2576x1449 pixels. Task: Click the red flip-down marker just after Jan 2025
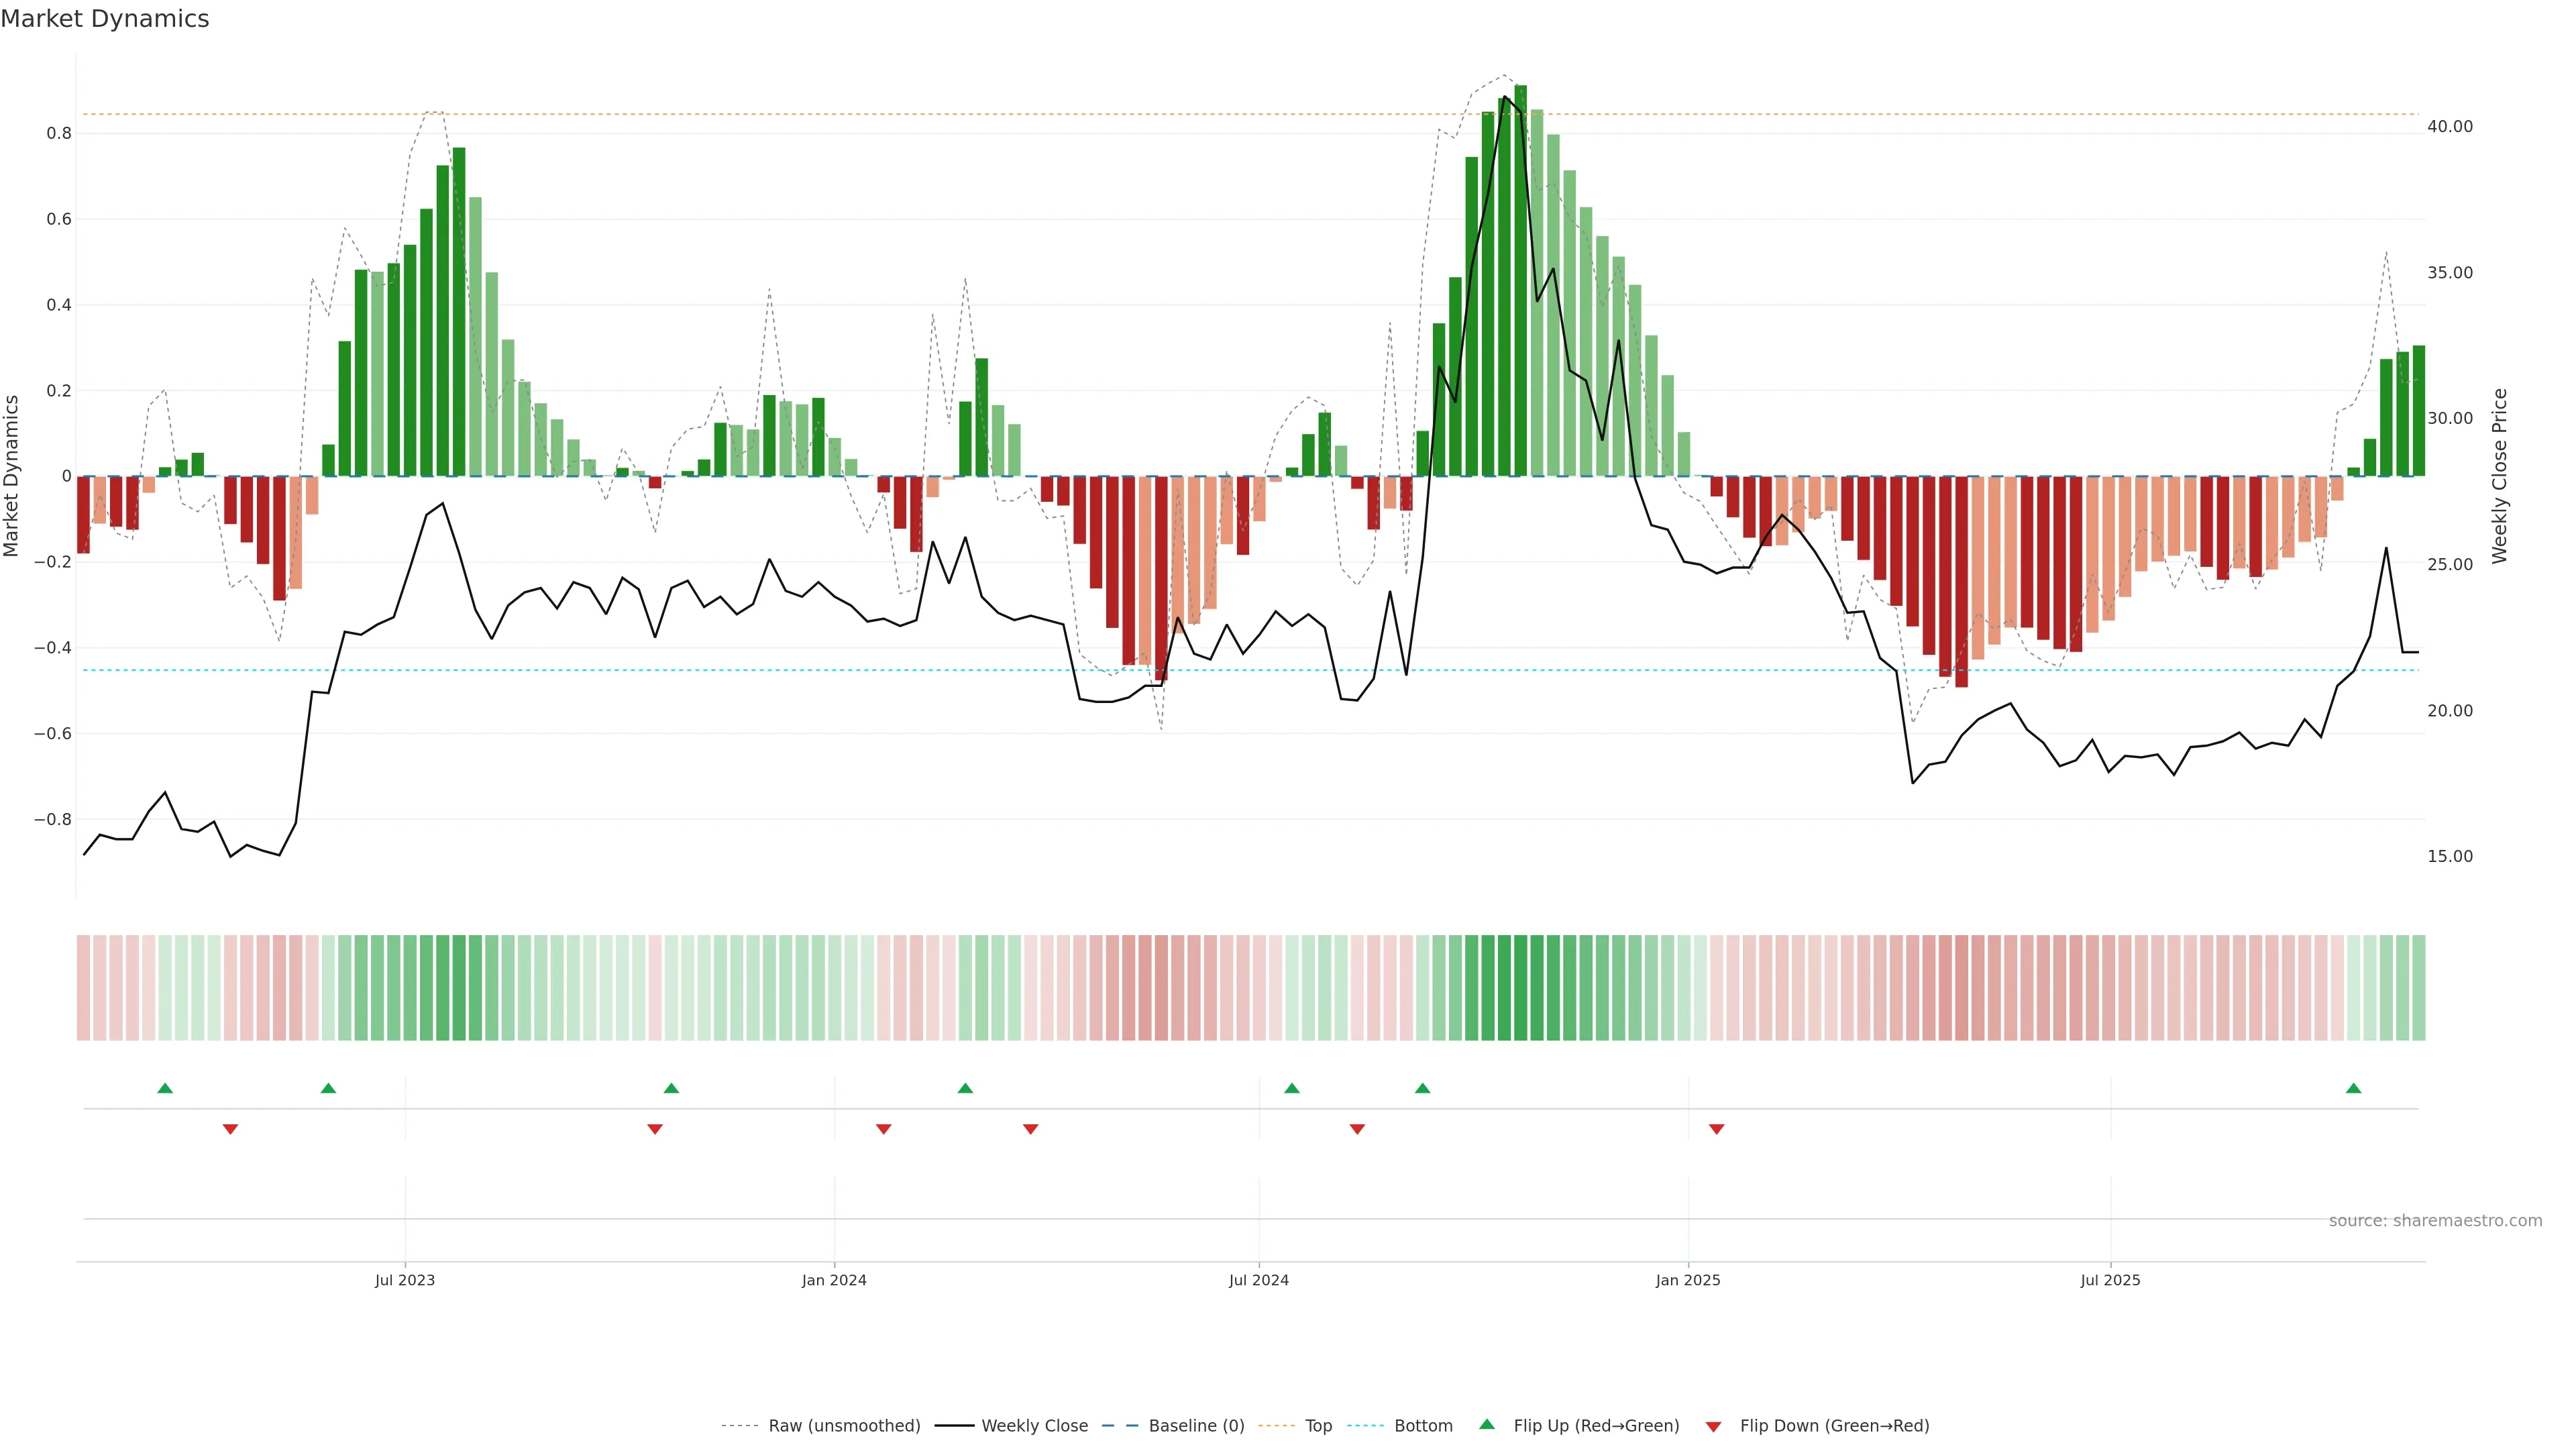pos(1716,1129)
